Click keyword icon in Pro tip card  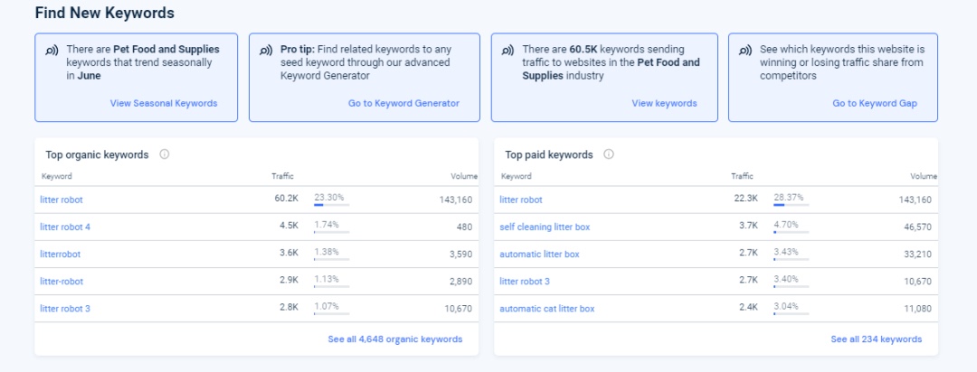click(x=266, y=51)
